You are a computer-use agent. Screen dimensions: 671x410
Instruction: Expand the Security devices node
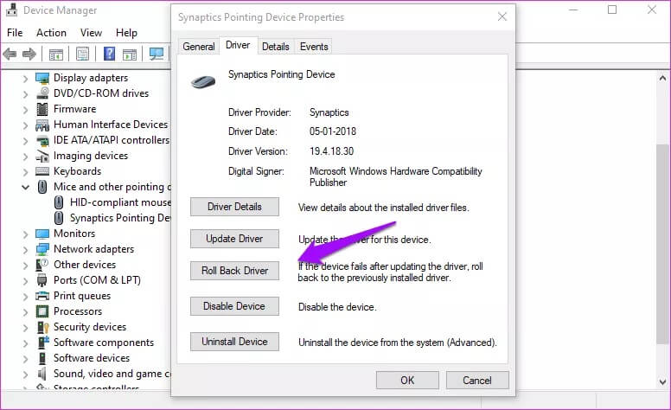(25, 328)
